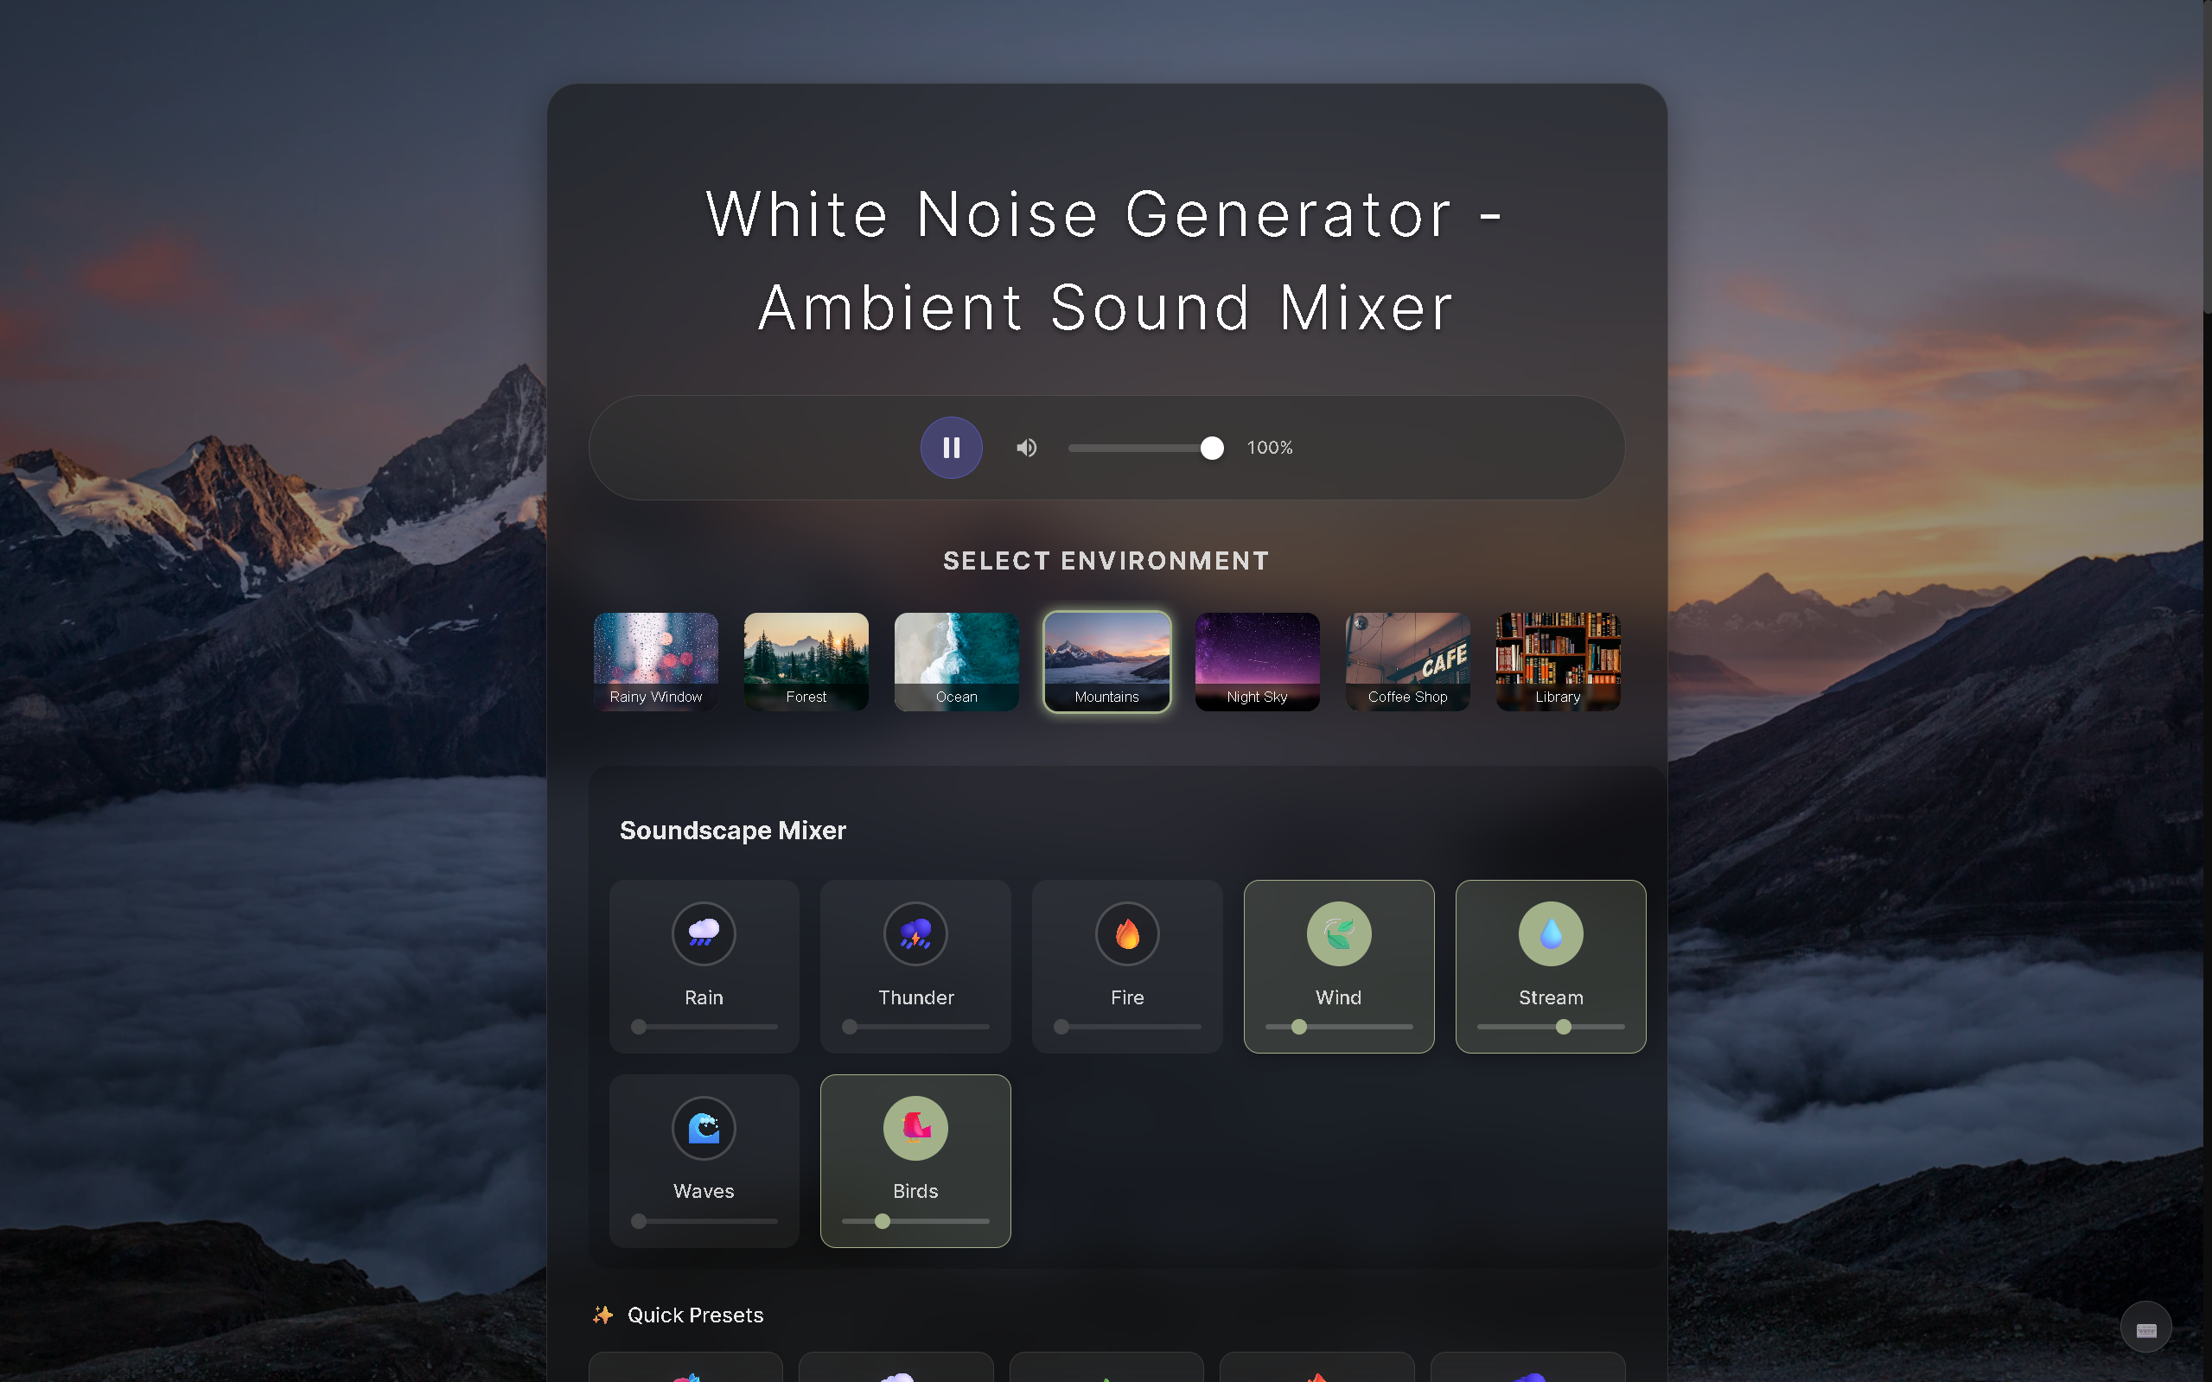
Task: Click the Birds icon in the mixer
Action: point(915,1128)
